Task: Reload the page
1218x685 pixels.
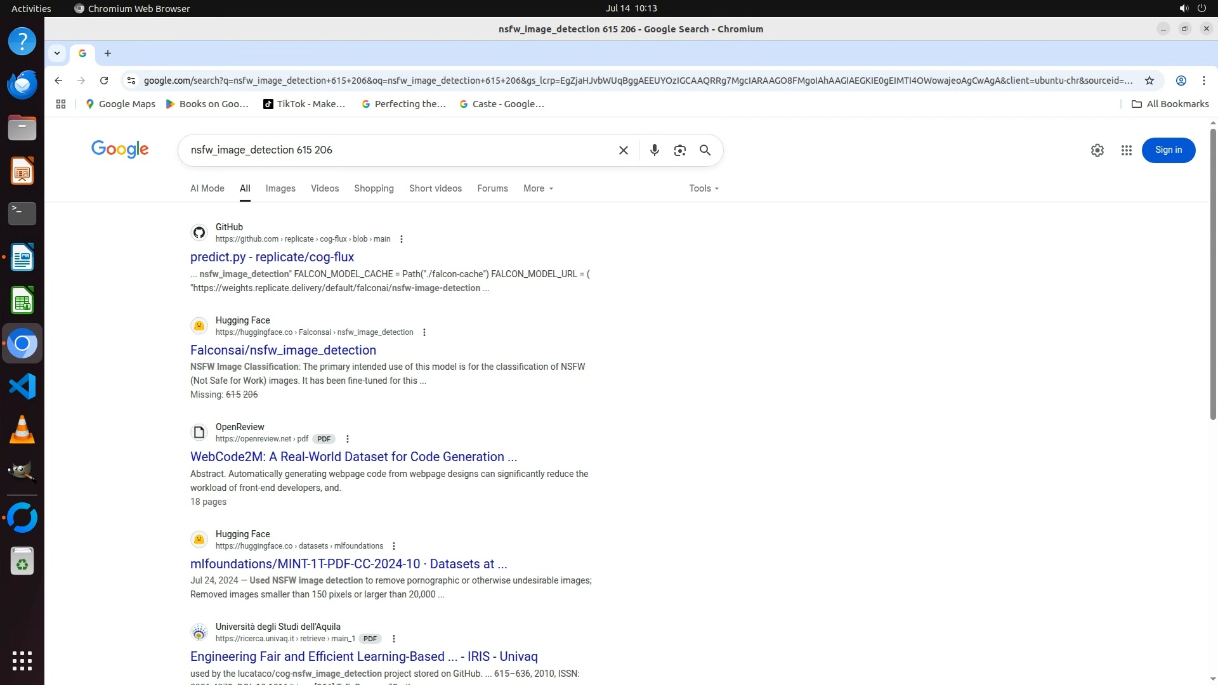Action: pyautogui.click(x=104, y=81)
